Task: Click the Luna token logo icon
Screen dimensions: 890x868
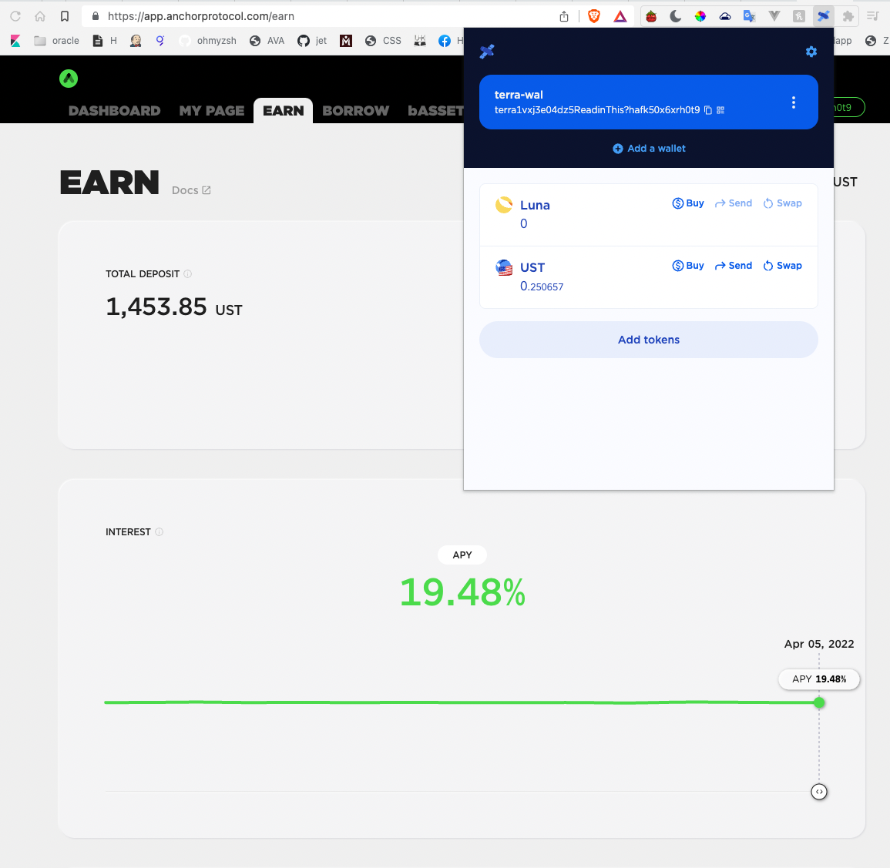Action: click(503, 205)
